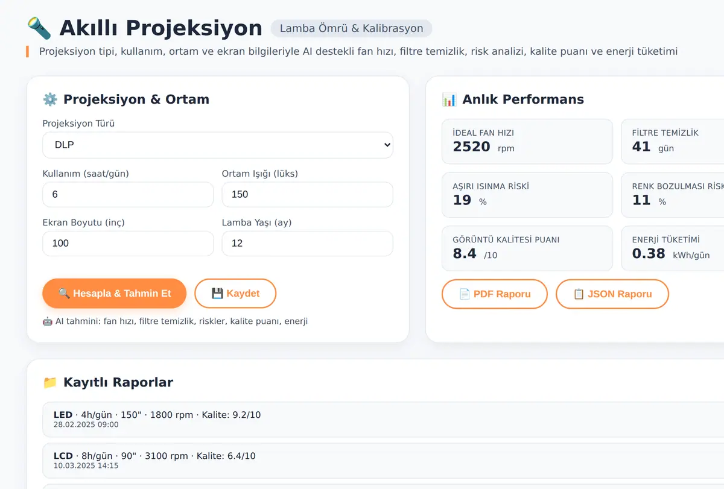This screenshot has width=724, height=489.
Task: Click the robot icon next to AI tahmini
Action: [x=48, y=321]
